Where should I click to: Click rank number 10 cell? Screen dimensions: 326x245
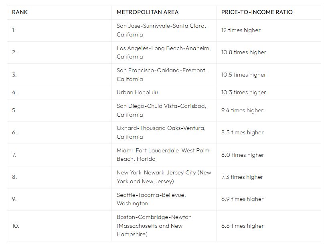pyautogui.click(x=59, y=226)
